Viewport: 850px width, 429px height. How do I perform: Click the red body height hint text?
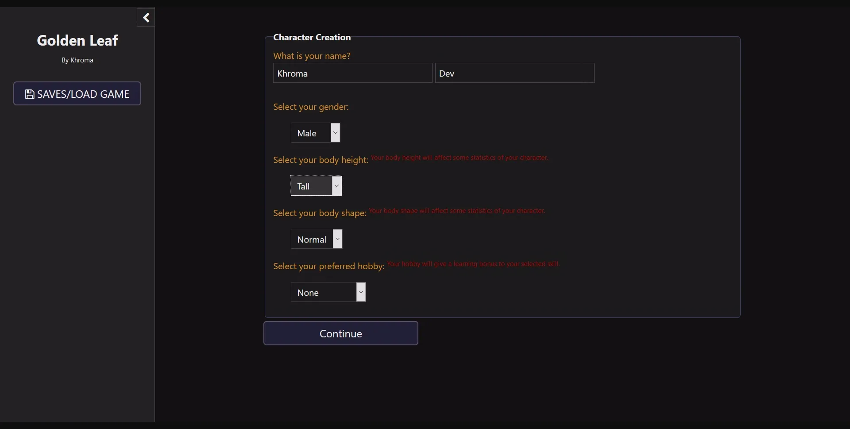[x=459, y=158]
